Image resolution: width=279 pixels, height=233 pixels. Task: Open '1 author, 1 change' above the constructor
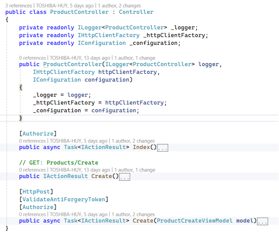(x=135, y=58)
